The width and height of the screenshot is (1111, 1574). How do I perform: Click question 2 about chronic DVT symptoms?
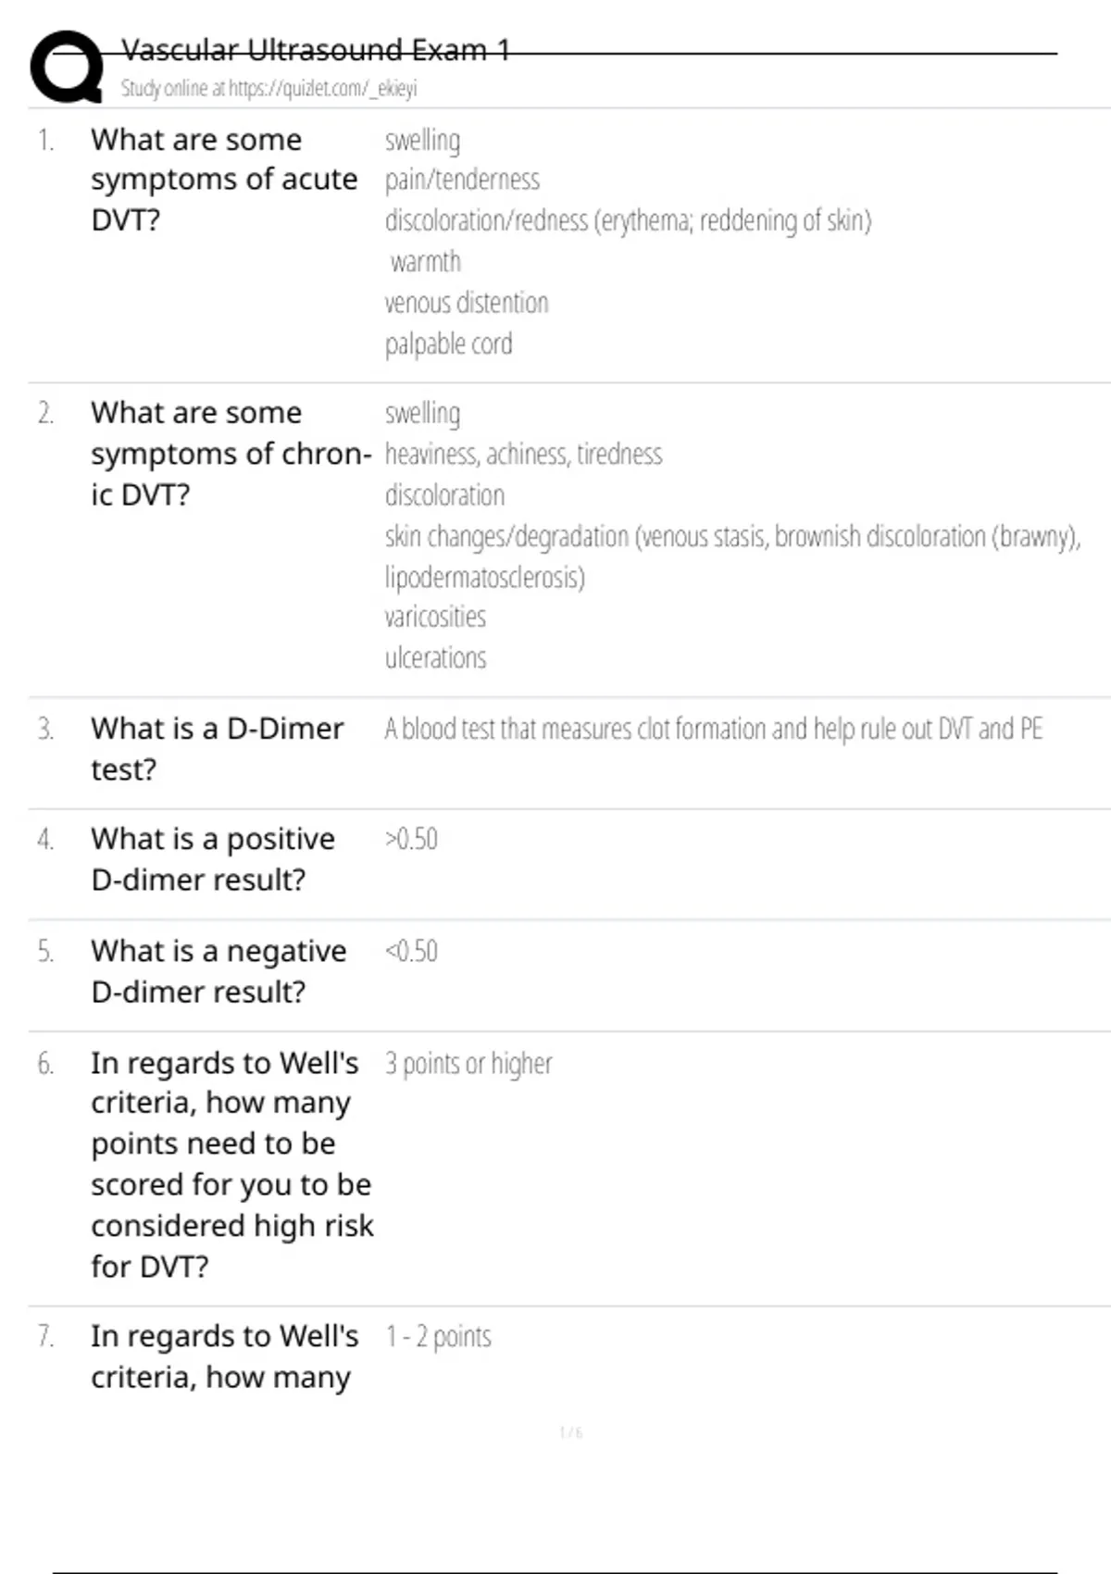(231, 454)
